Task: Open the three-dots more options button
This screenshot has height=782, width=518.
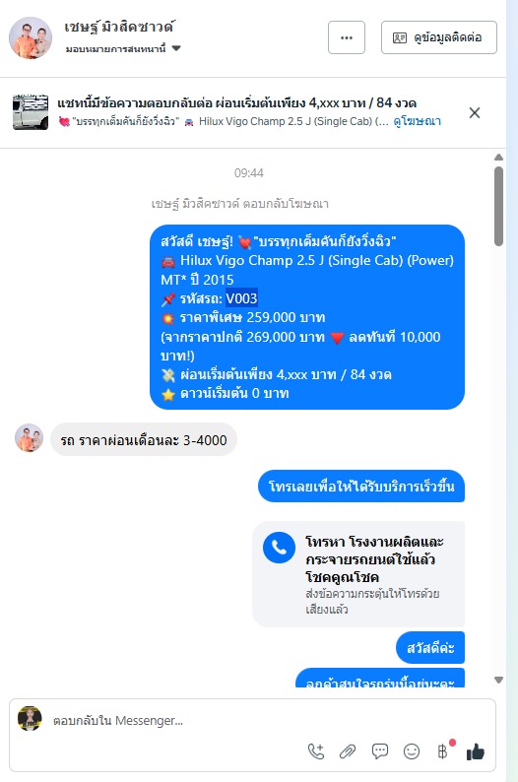Action: (347, 37)
